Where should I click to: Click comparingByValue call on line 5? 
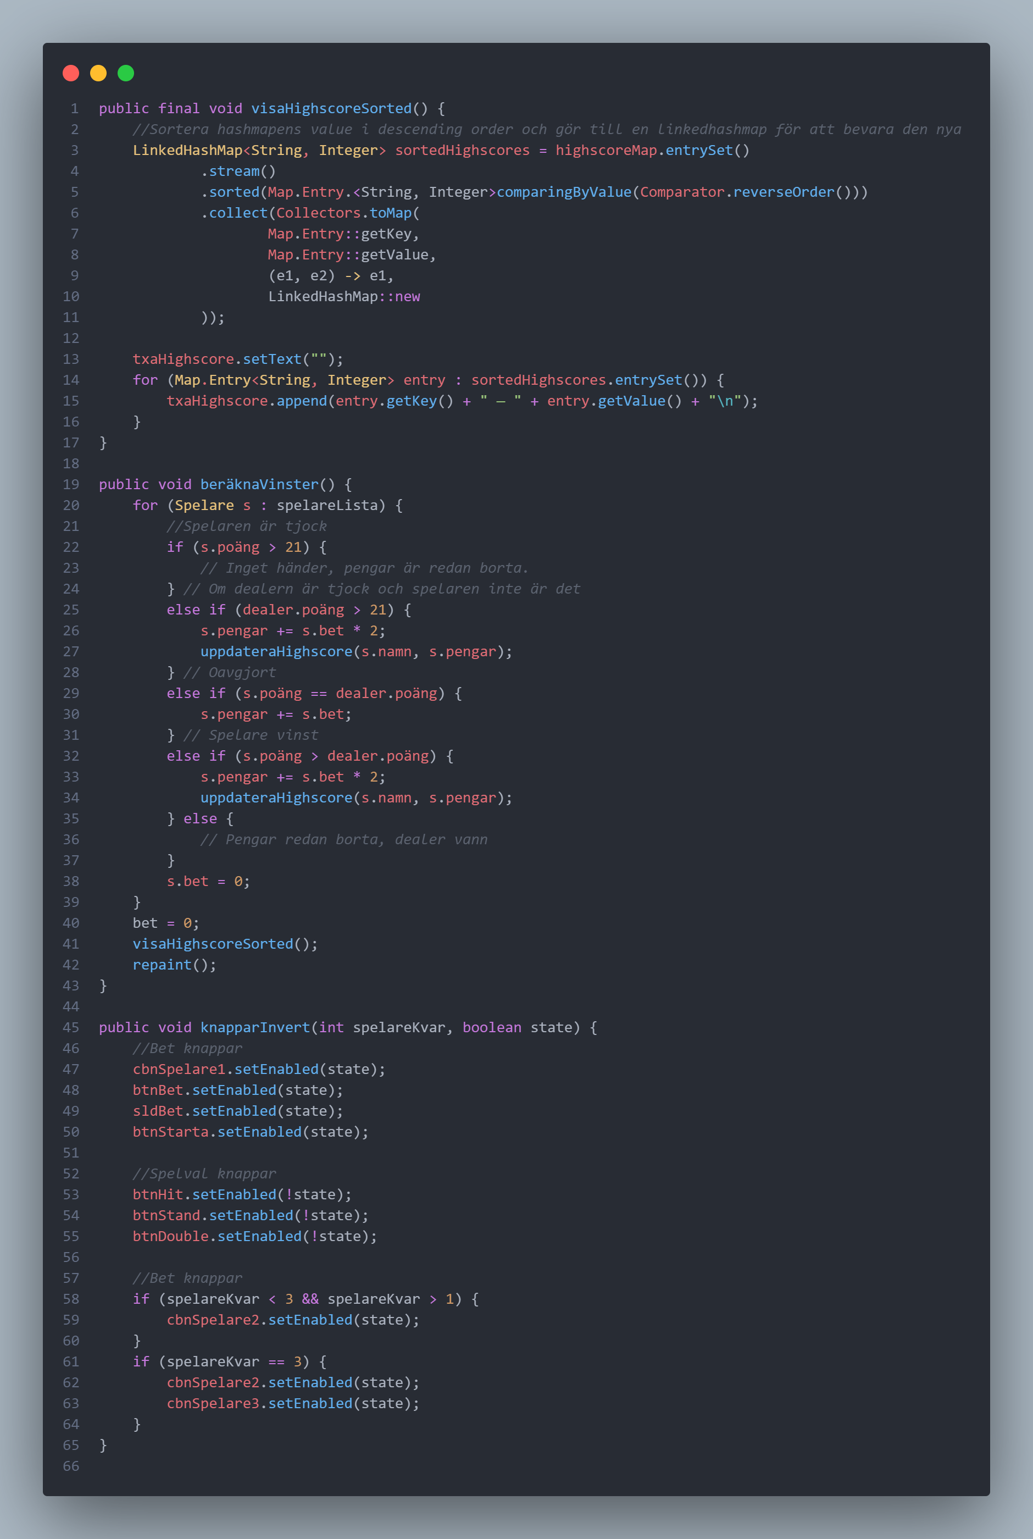563,192
